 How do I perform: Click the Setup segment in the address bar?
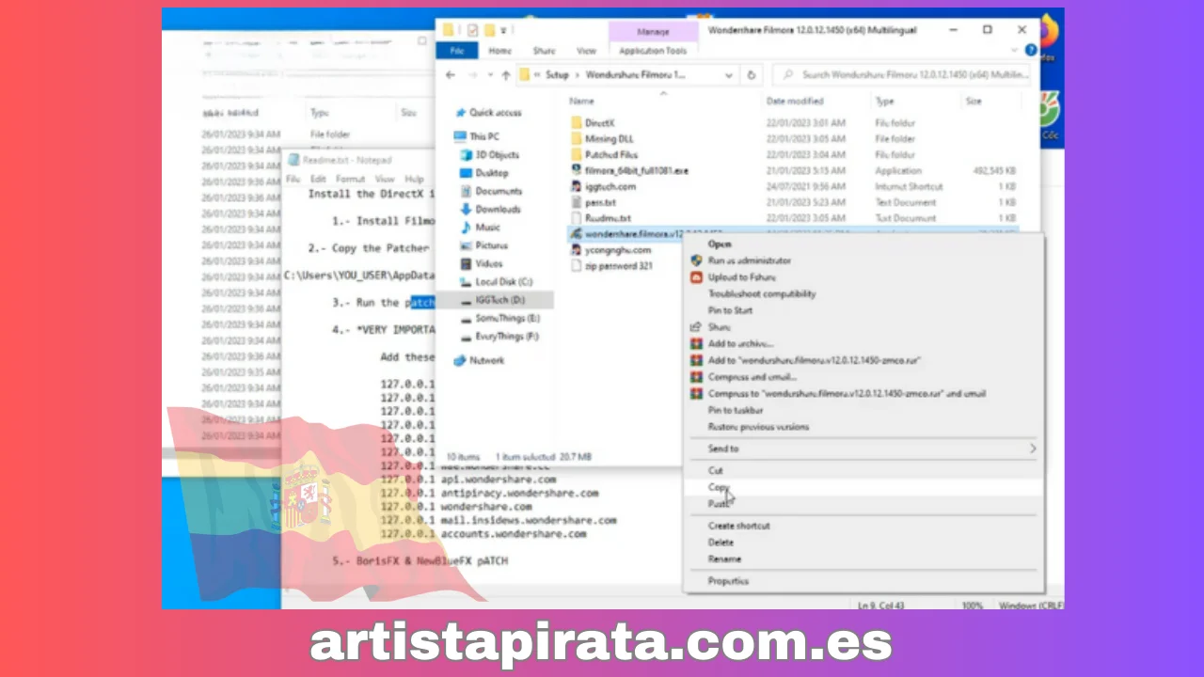(557, 75)
